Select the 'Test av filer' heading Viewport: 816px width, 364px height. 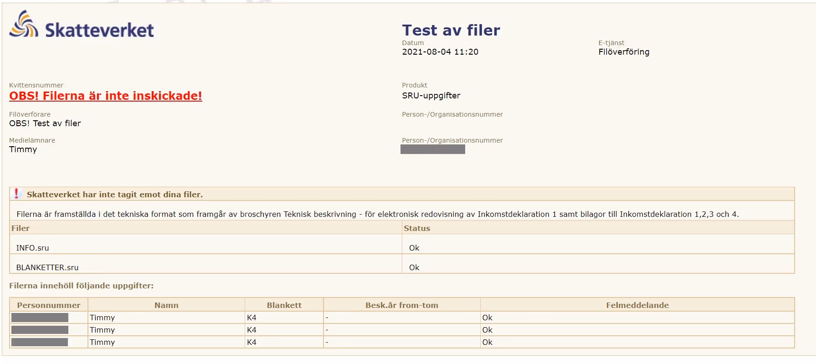coord(451,30)
